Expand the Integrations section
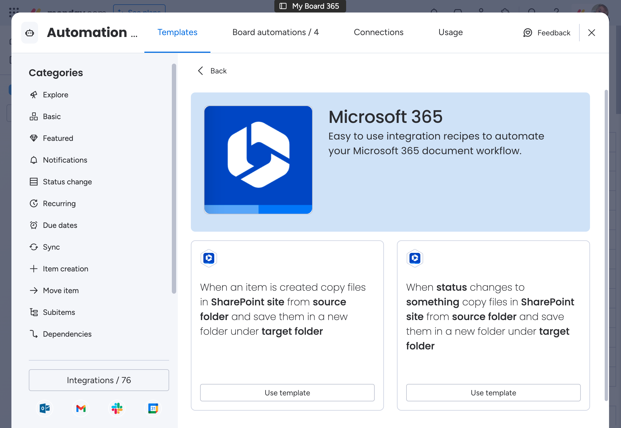 (x=99, y=380)
